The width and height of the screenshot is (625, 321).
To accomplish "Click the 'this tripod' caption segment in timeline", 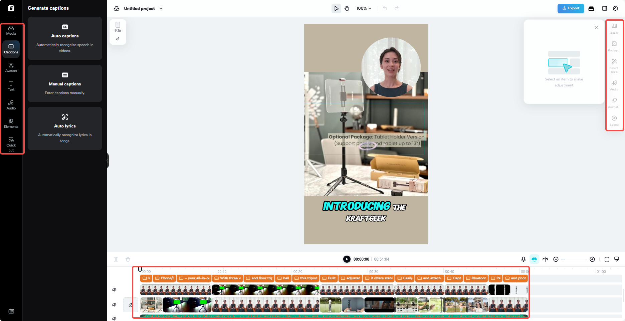I will point(305,278).
